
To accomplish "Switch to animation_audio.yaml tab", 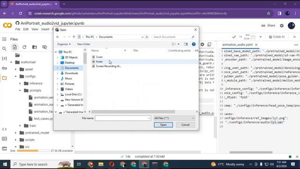I will coord(237,45).
